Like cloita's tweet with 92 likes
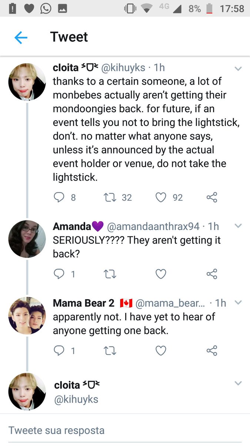This screenshot has width=250, height=446. coord(160,197)
